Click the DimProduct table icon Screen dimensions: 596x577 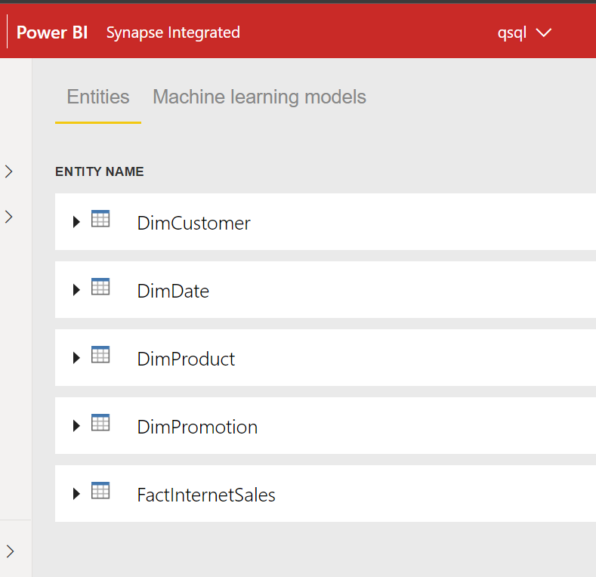(100, 355)
